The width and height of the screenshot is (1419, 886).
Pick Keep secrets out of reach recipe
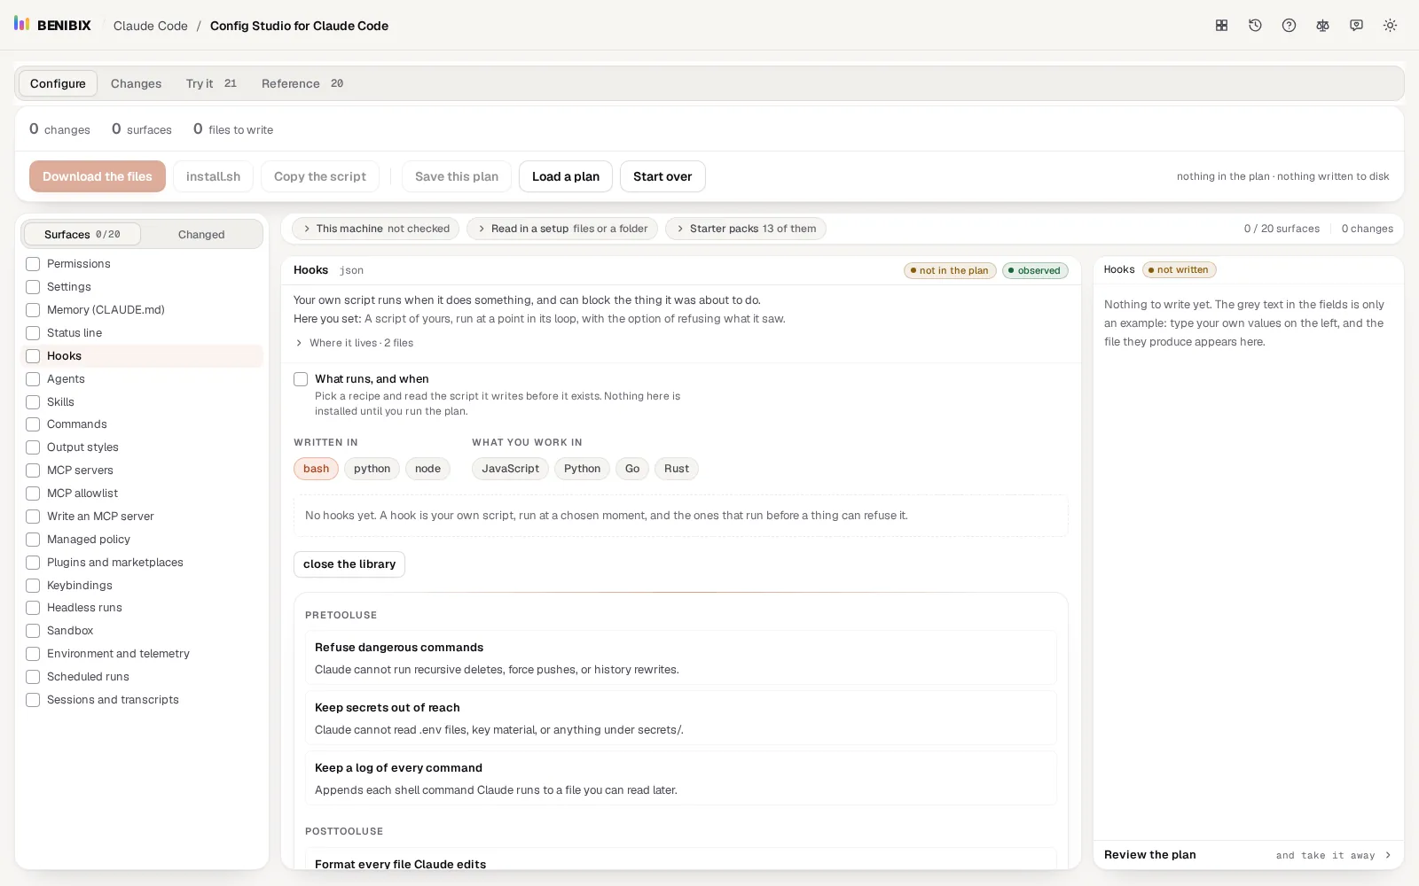[x=681, y=719]
